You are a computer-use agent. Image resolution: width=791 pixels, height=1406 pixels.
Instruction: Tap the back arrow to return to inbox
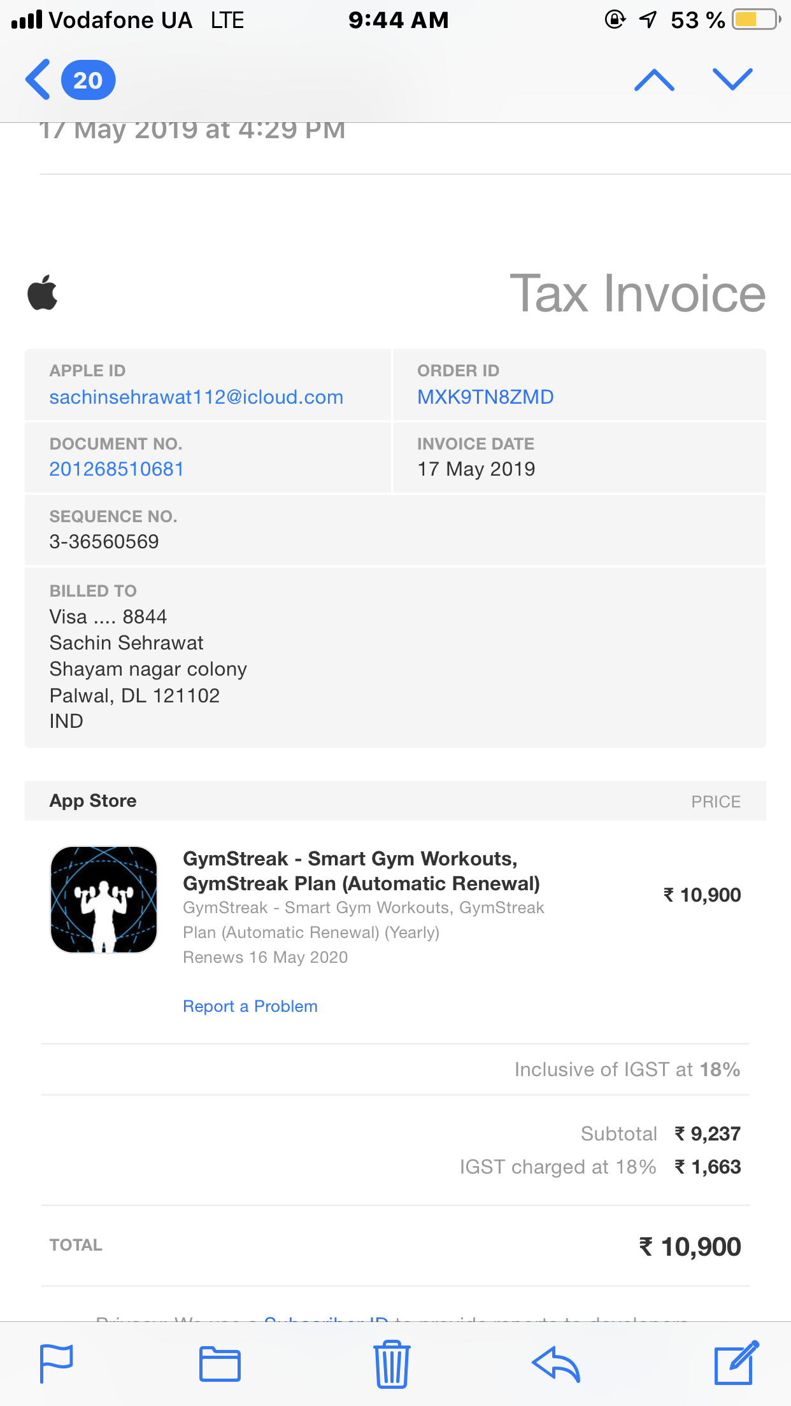(38, 80)
